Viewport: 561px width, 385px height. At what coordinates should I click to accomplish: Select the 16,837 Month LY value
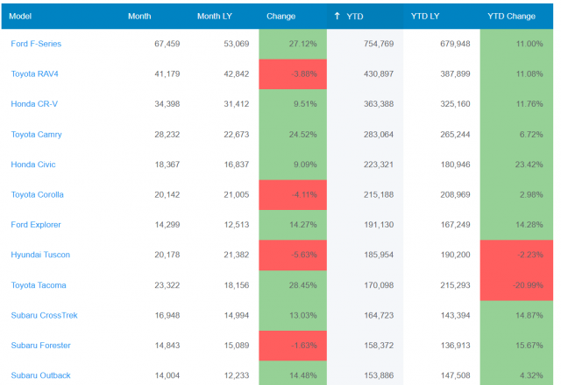(237, 164)
